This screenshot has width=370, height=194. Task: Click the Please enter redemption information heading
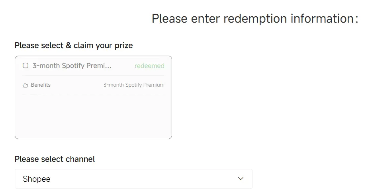tap(255, 19)
